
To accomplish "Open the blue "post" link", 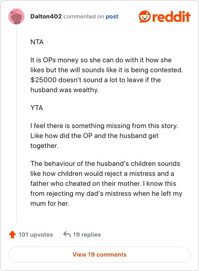I will 112,16.
